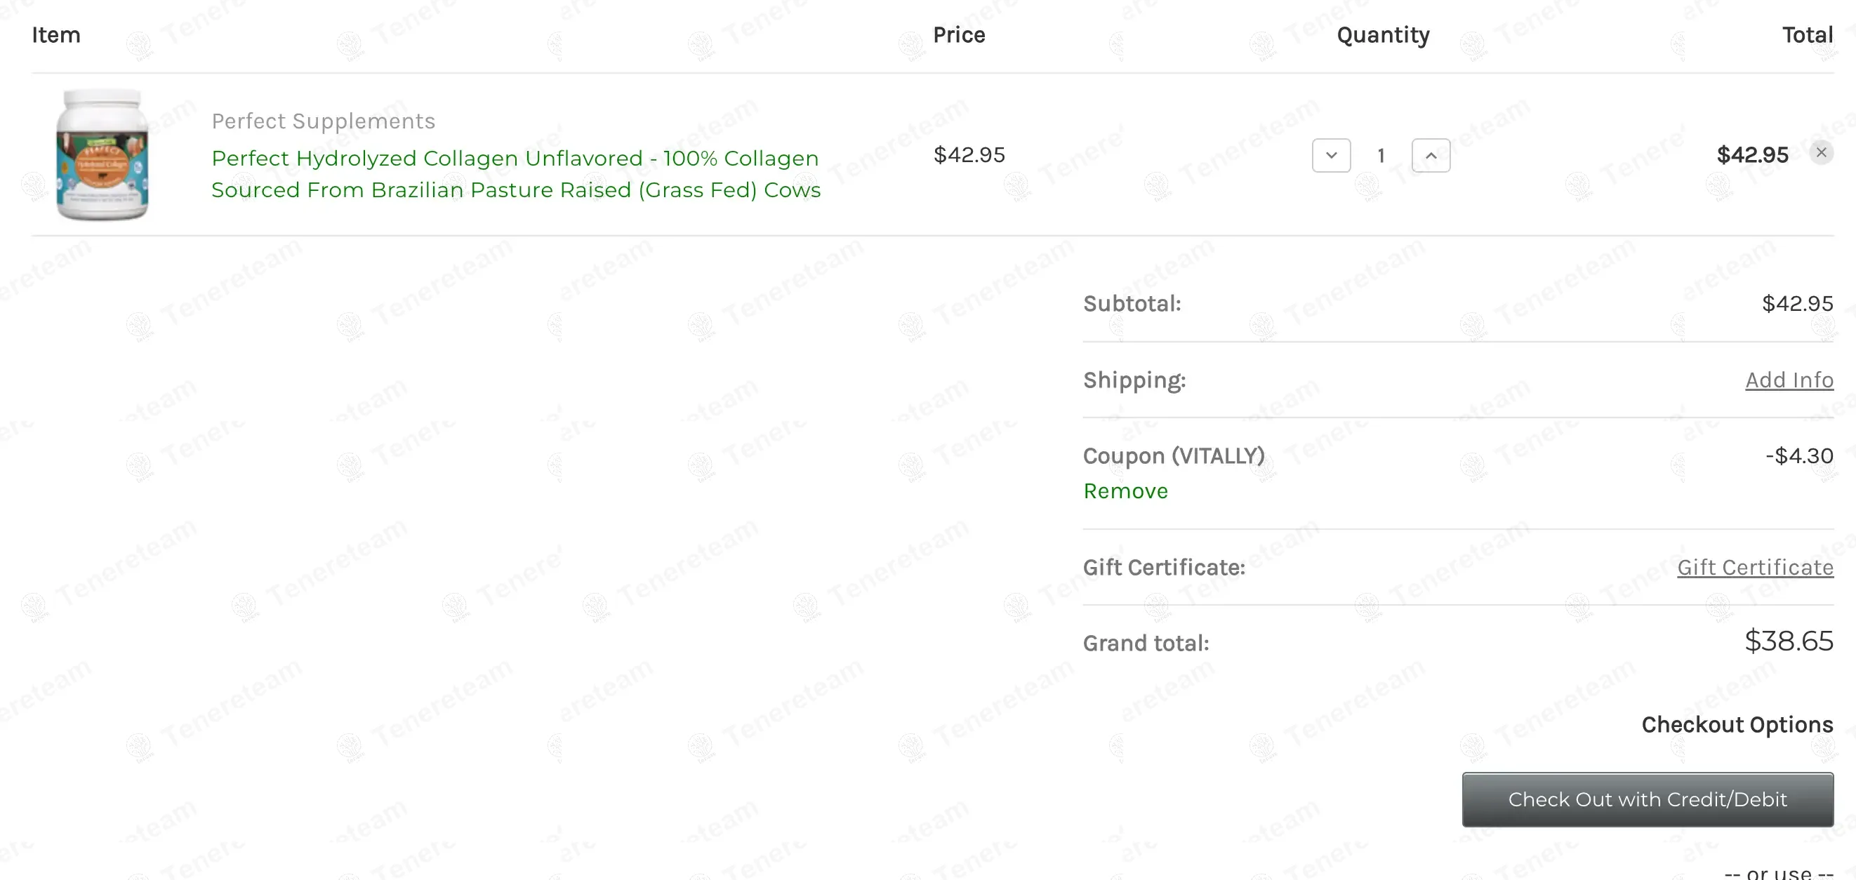Click the Total column header
This screenshot has width=1856, height=880.
pos(1806,34)
